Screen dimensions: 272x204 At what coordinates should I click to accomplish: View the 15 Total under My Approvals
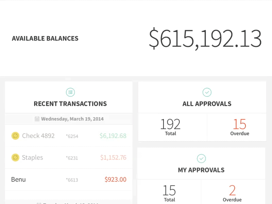tap(169, 193)
